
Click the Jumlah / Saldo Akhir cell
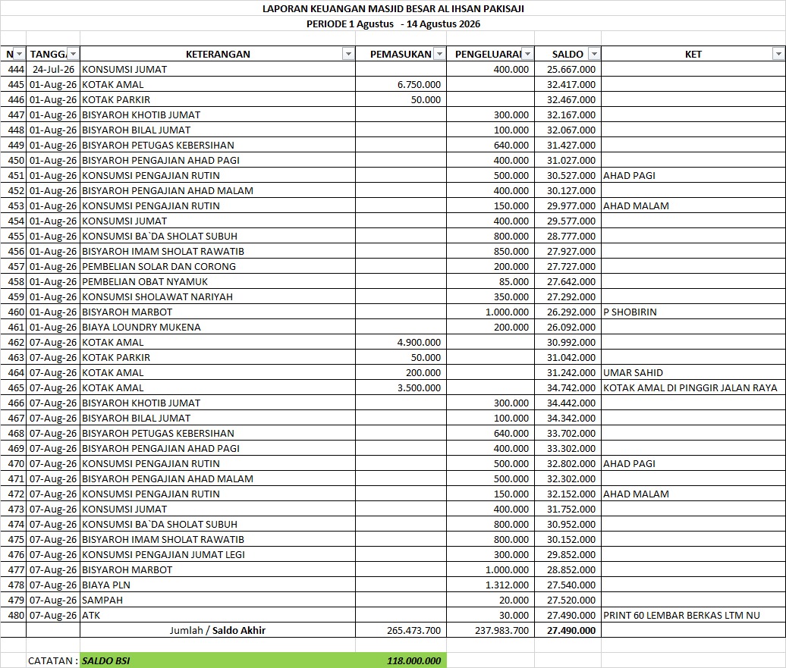(x=218, y=630)
